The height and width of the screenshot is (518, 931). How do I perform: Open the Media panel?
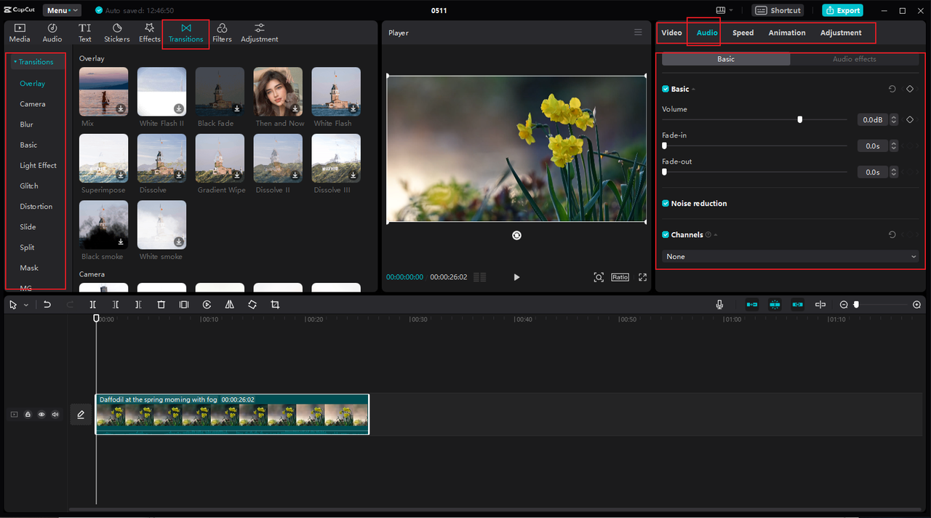click(20, 33)
